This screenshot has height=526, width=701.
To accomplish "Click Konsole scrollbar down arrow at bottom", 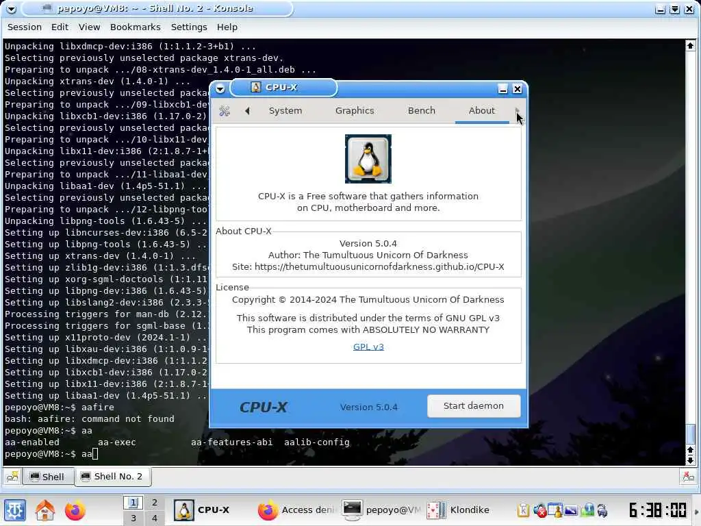I will point(690,460).
